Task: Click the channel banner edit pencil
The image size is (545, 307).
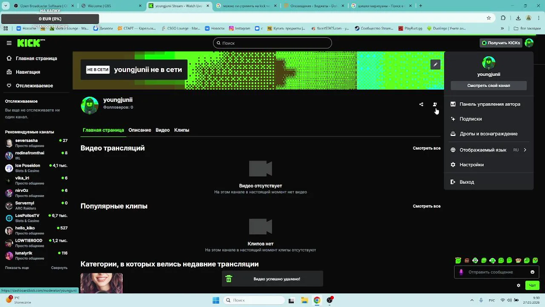Action: tap(435, 64)
